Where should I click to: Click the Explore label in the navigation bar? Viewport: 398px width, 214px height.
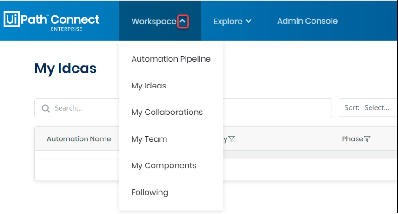pyautogui.click(x=228, y=21)
